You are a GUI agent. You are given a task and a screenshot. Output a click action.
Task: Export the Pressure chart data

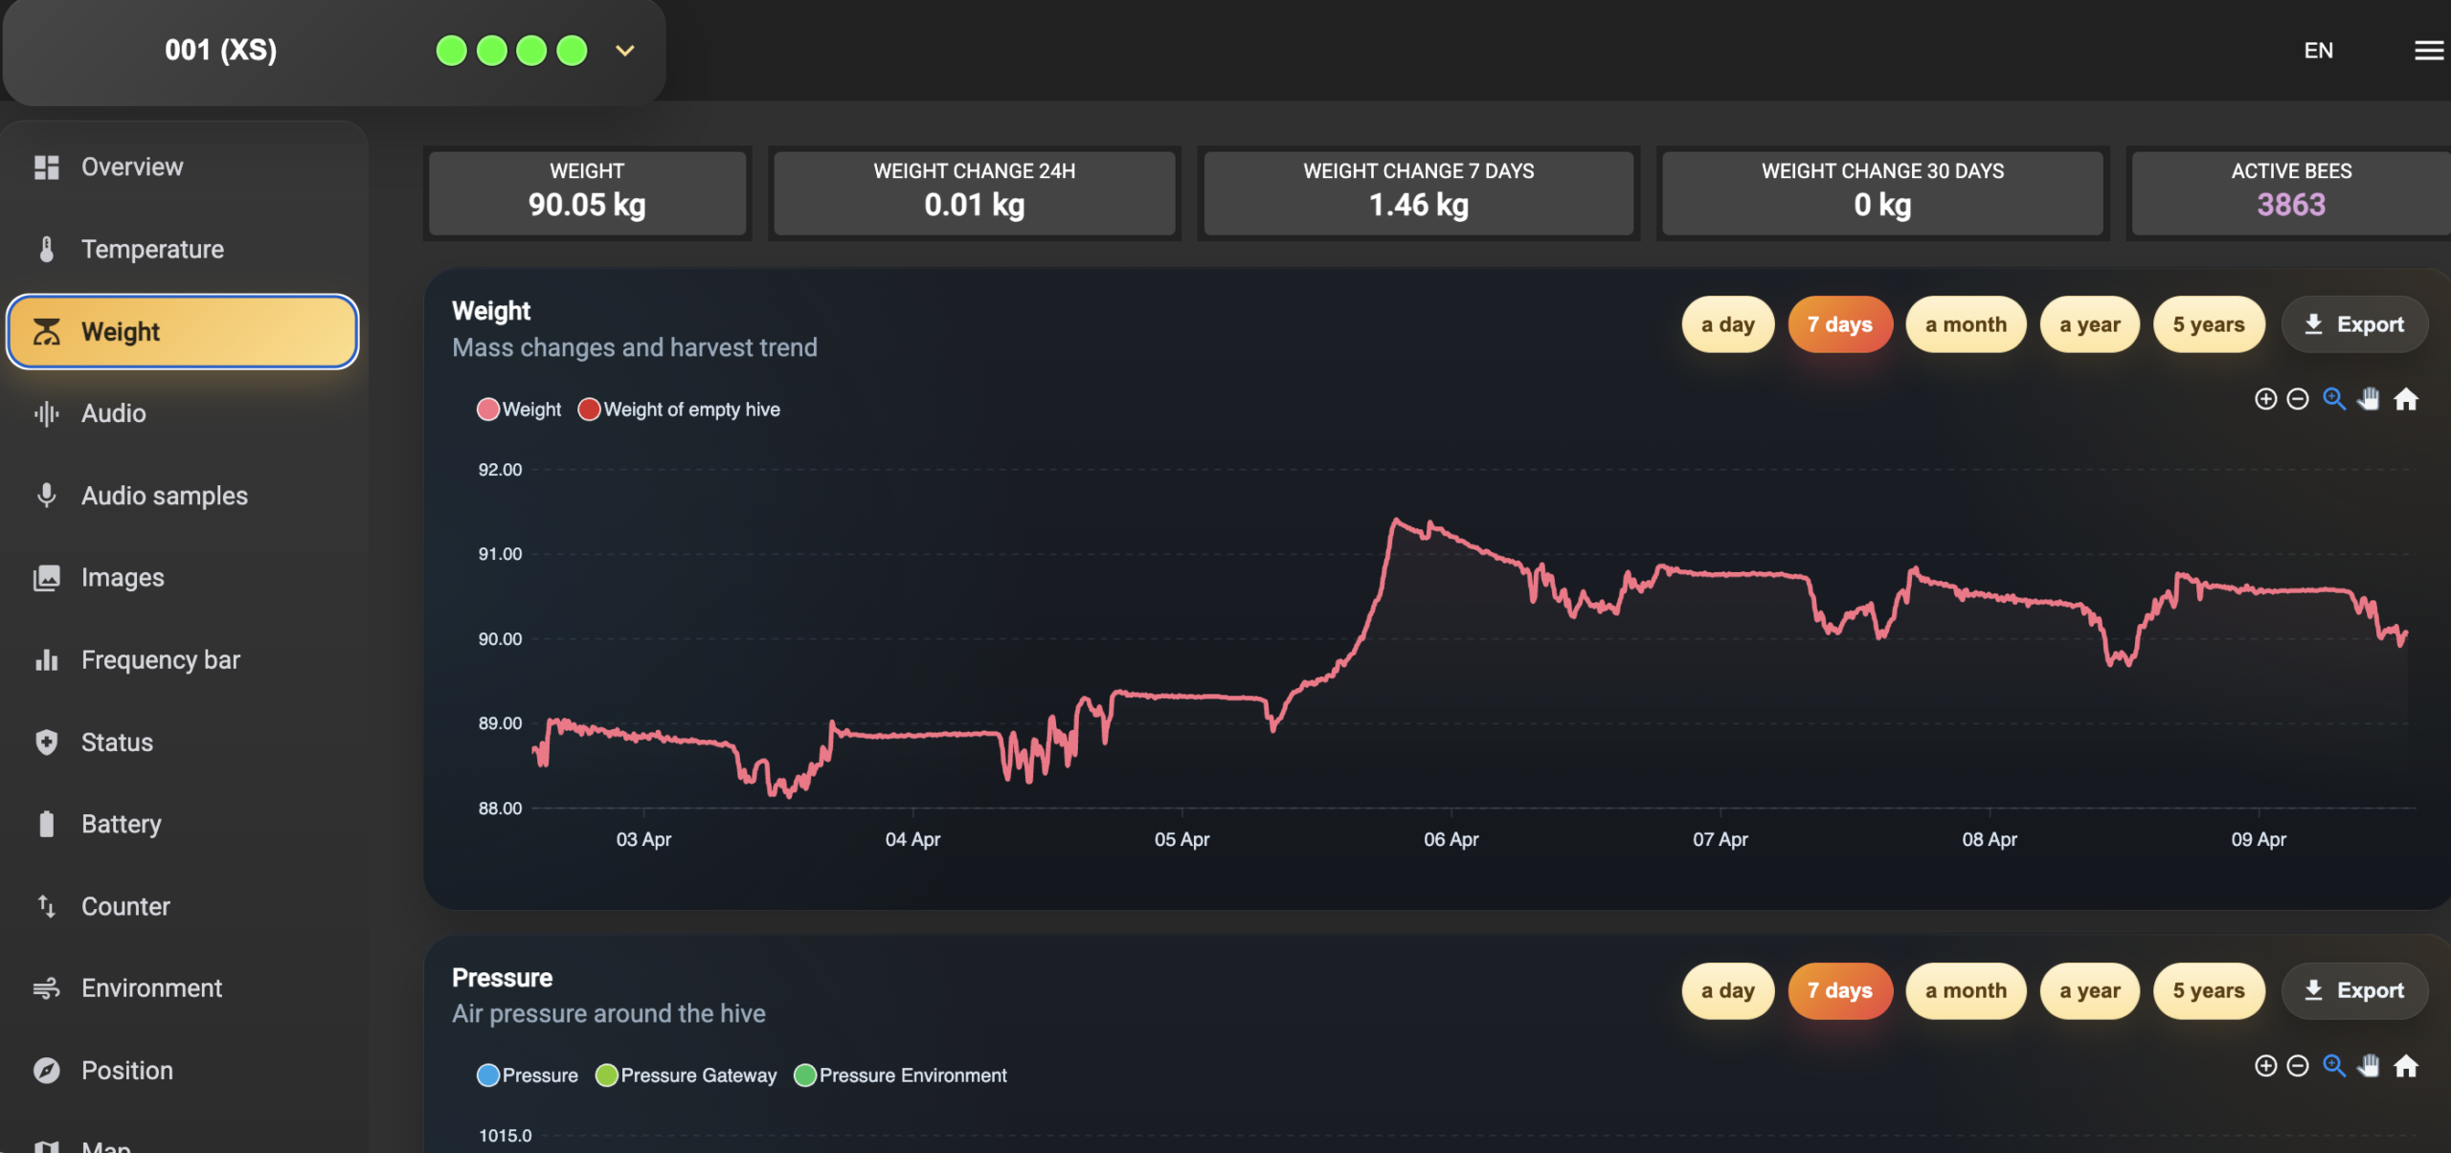2354,990
